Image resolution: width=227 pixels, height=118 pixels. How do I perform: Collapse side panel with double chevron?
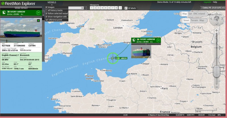(43, 15)
